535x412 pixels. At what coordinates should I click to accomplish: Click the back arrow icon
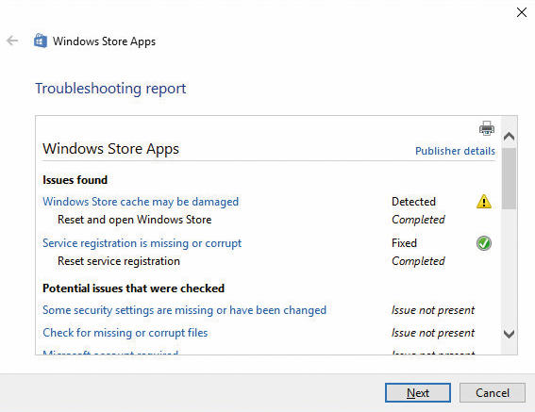pos(12,41)
